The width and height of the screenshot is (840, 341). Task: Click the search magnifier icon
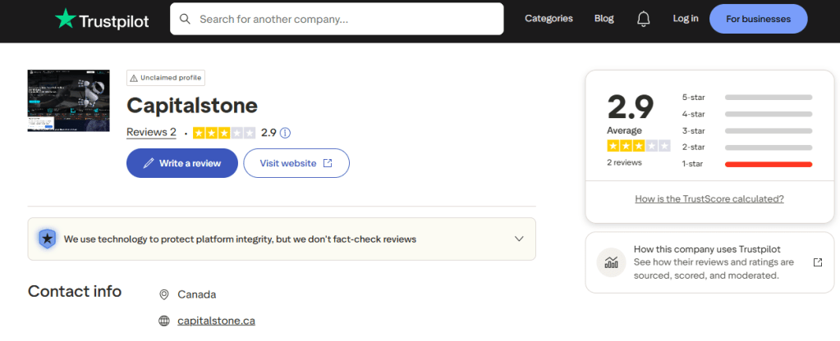point(185,19)
